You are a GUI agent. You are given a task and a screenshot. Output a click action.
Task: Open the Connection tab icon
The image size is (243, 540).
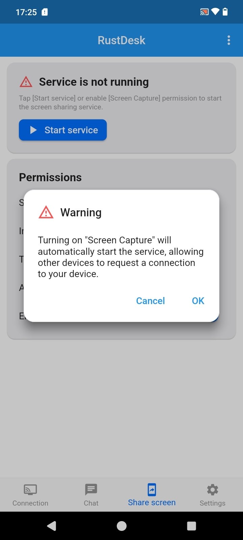[30, 489]
